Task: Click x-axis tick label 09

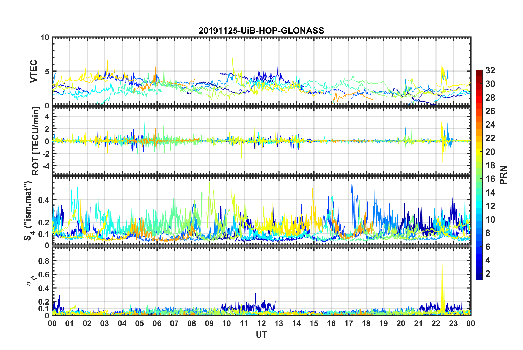Action: (209, 323)
